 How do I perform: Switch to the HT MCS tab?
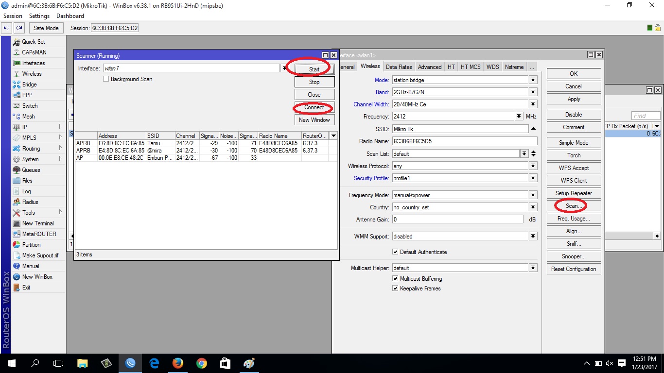point(471,67)
